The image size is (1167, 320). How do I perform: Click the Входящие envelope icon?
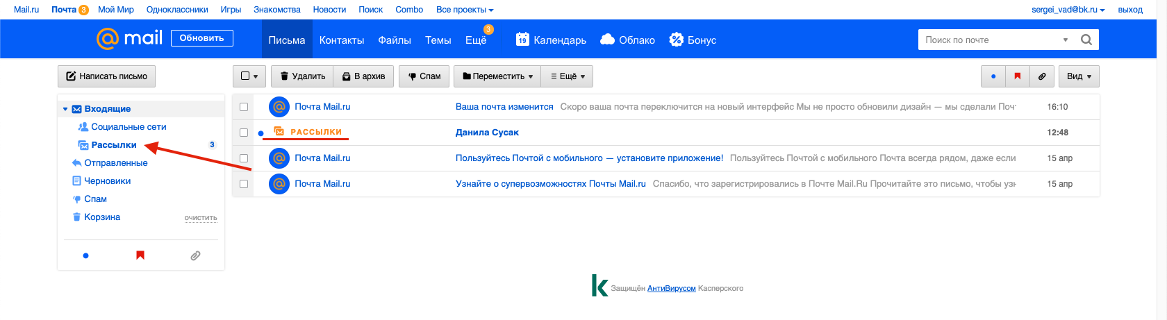76,109
